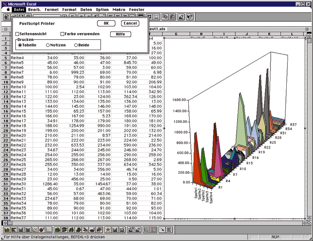Check the Farbe verwenden option
The width and height of the screenshot is (313, 241).
pyautogui.click(x=63, y=34)
